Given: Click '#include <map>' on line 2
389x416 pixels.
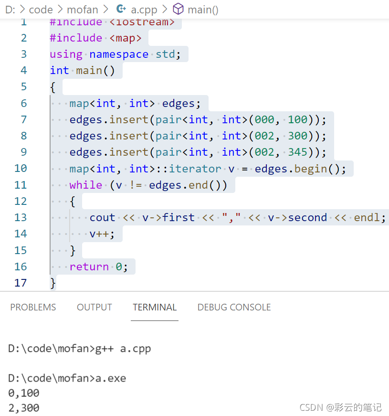Looking at the screenshot, I should 96,38.
